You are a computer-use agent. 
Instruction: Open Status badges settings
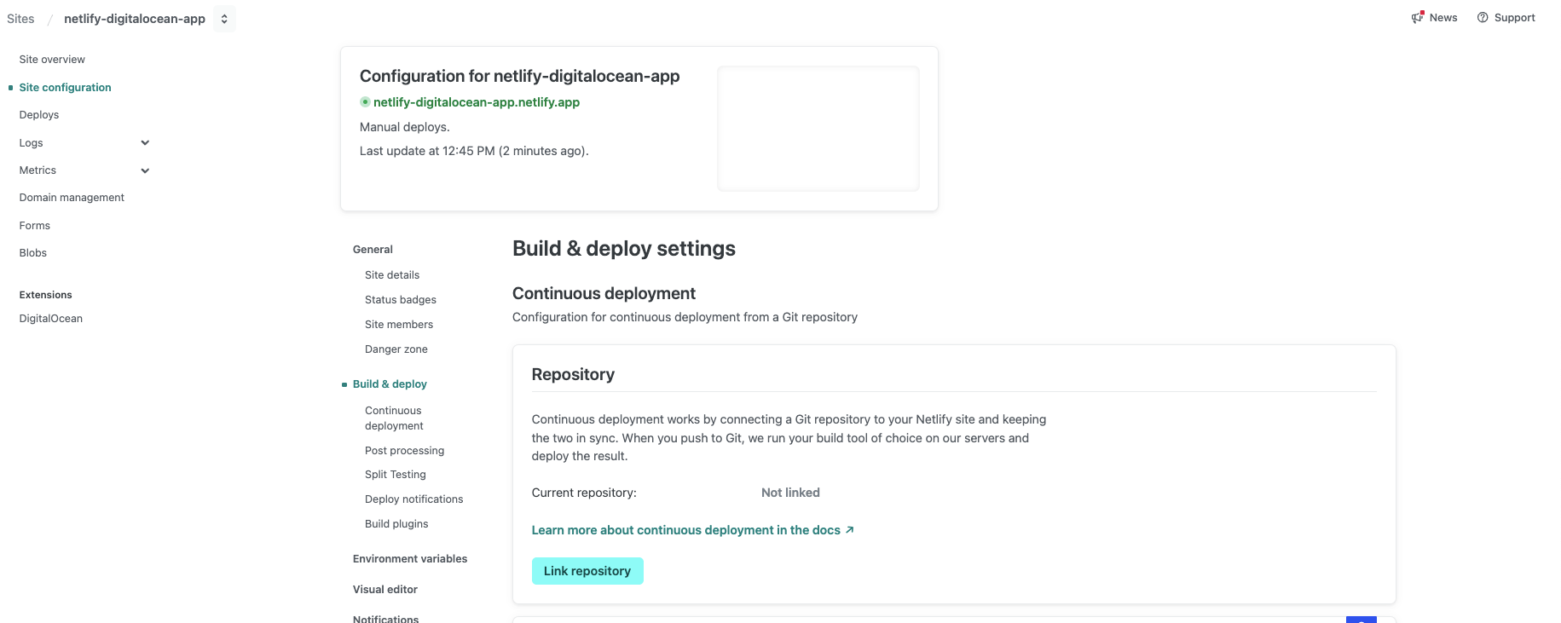click(401, 300)
